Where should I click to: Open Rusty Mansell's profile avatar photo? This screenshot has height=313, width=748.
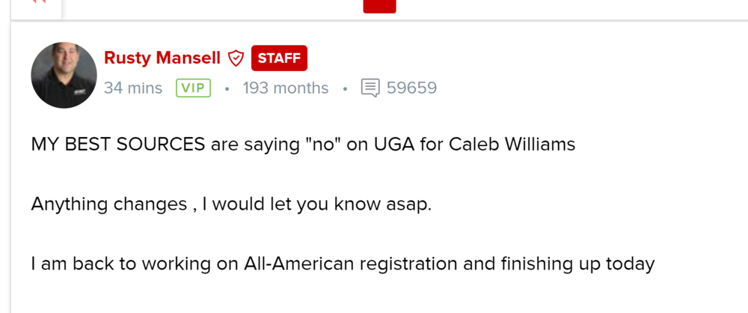coord(64,75)
